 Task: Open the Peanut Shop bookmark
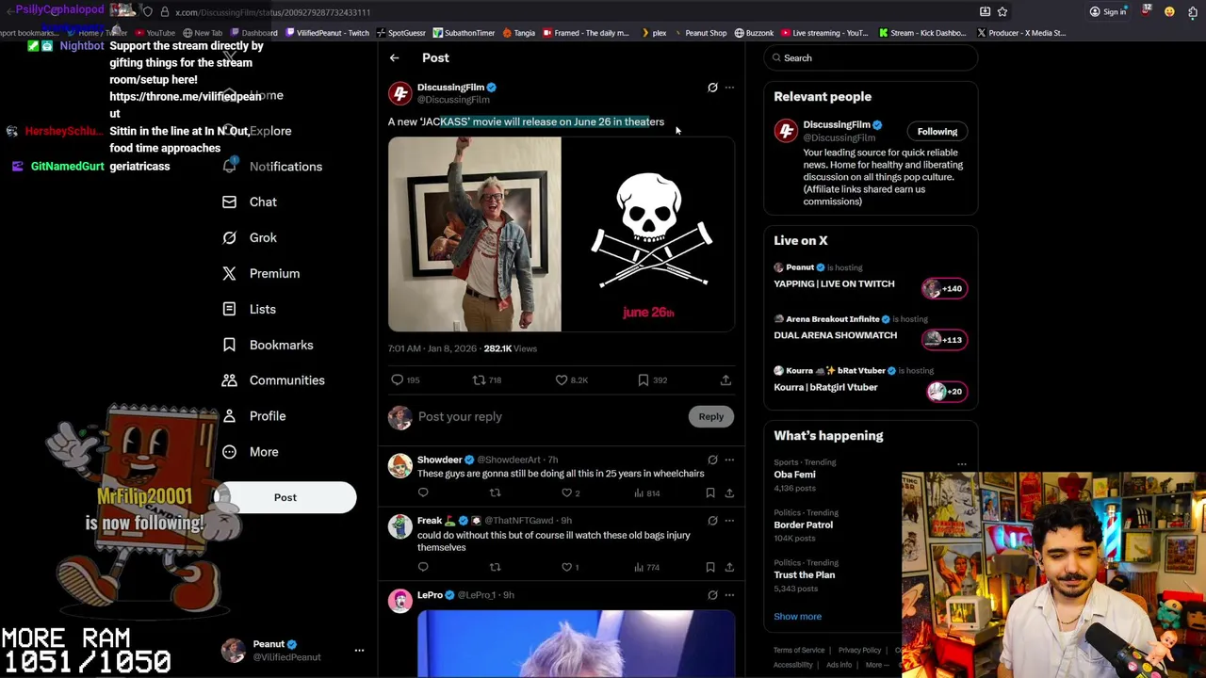(700, 33)
